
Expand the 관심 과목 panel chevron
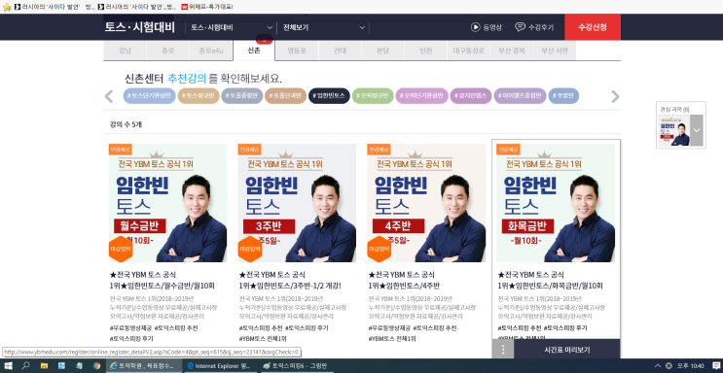pos(697,130)
